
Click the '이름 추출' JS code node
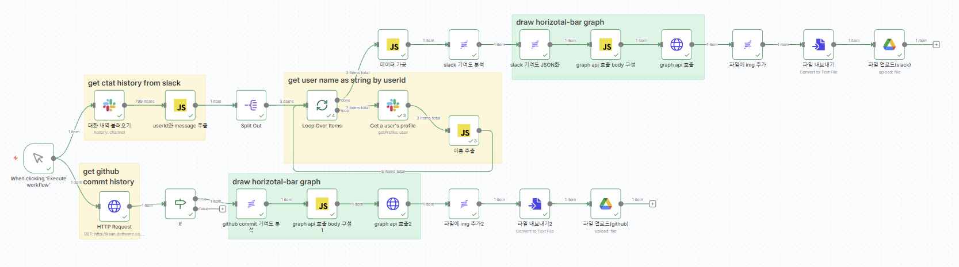tap(464, 131)
